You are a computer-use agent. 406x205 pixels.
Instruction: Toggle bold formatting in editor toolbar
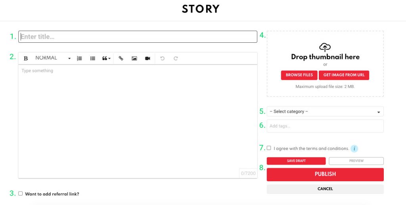point(26,59)
